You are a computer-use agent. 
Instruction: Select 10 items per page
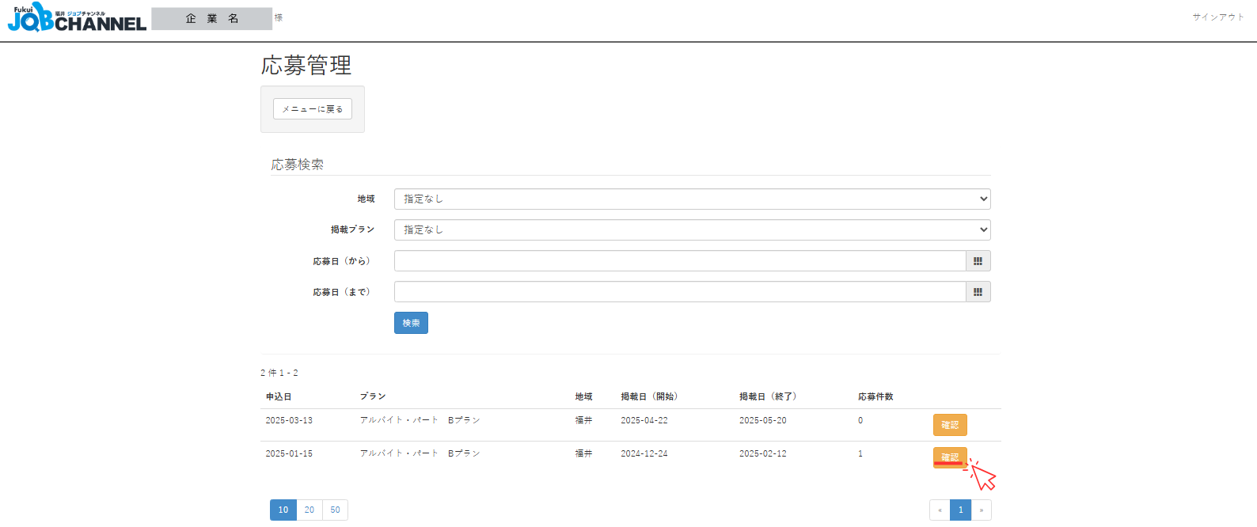coord(283,510)
